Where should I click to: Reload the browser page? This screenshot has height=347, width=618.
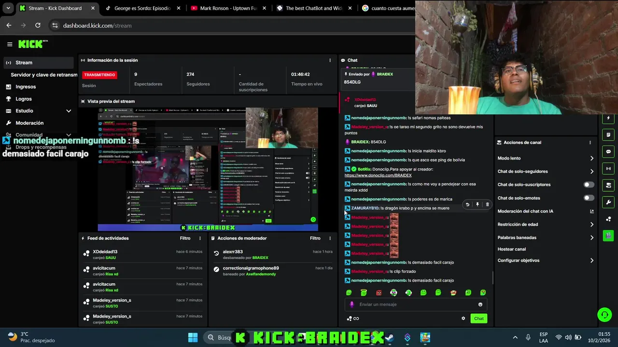coord(38,25)
